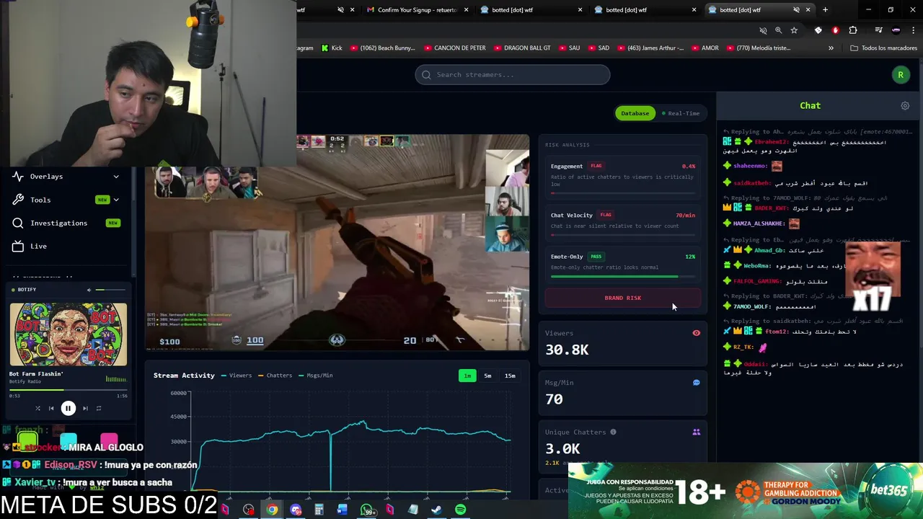
Task: Open the Calculator taskbar icon
Action: (x=319, y=510)
